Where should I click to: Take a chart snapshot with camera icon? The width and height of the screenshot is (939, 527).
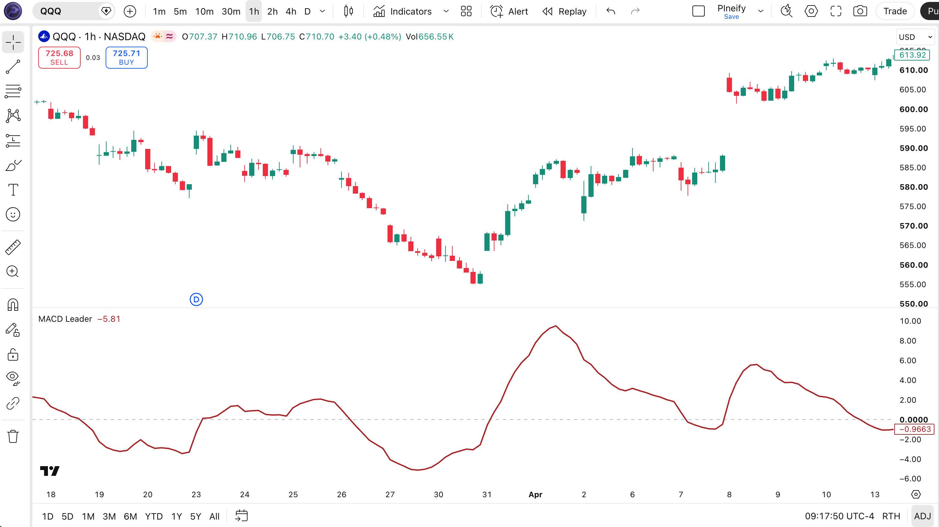click(x=860, y=11)
